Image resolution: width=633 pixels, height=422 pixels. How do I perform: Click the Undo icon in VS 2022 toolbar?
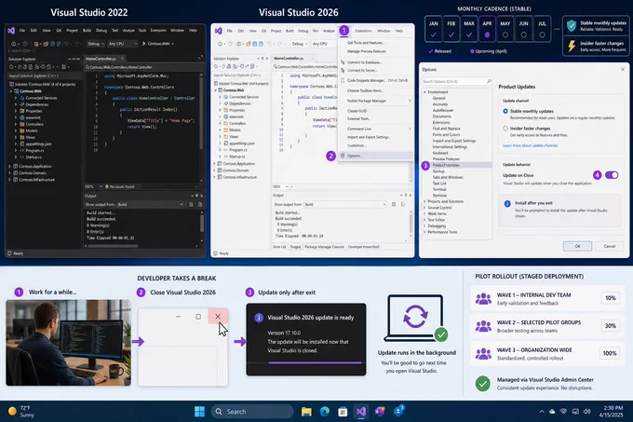point(67,44)
